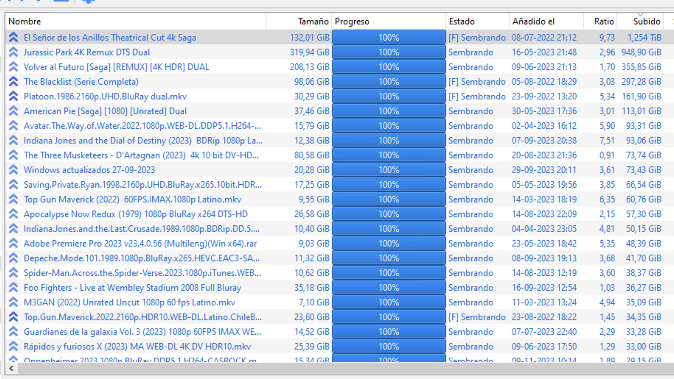
Task: Click the [F] Sembrando status of Platoon row
Action: tap(477, 96)
